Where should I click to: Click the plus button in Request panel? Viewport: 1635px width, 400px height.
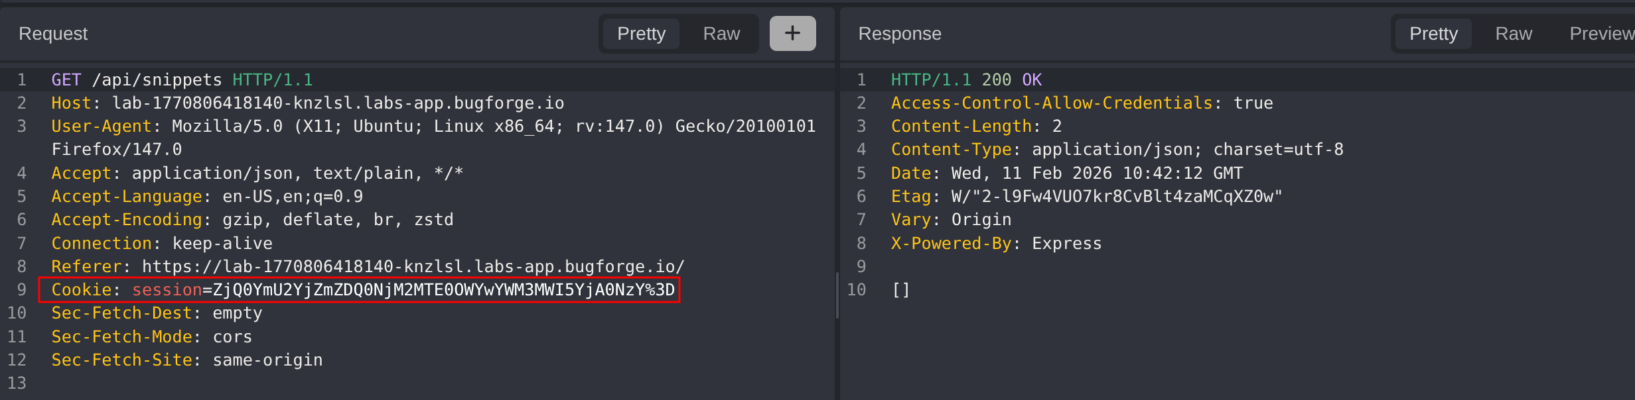pyautogui.click(x=792, y=33)
